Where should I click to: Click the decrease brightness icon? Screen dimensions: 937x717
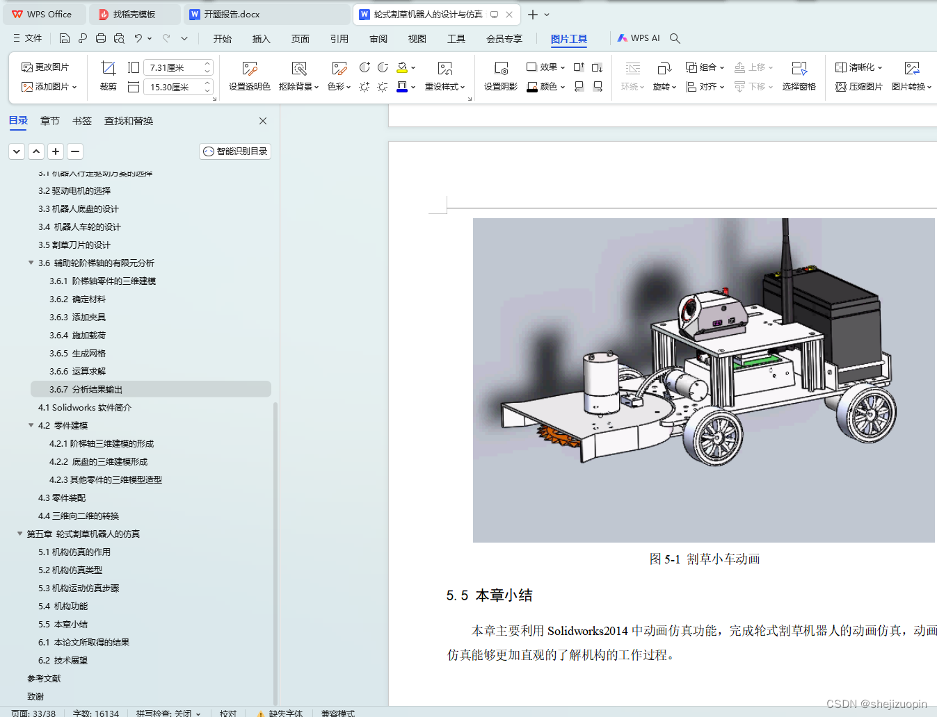[383, 87]
